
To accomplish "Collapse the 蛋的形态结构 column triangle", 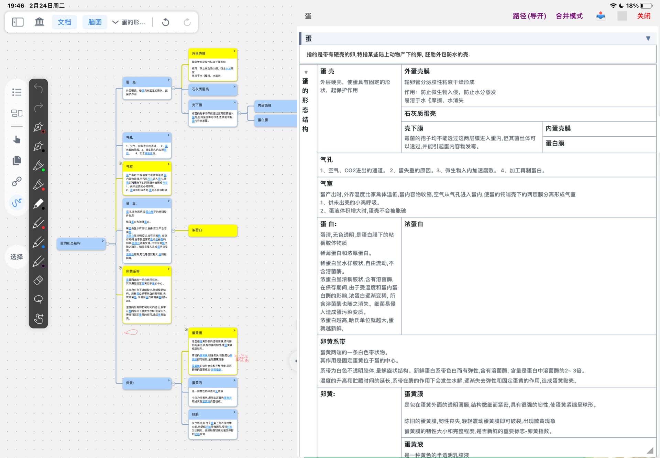I will pyautogui.click(x=306, y=72).
